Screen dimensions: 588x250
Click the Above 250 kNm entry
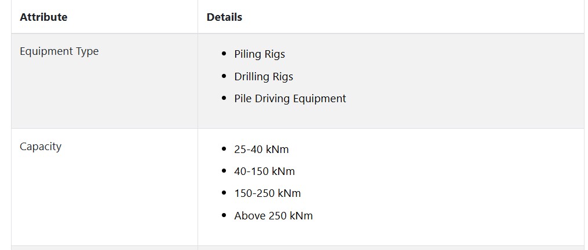click(273, 216)
